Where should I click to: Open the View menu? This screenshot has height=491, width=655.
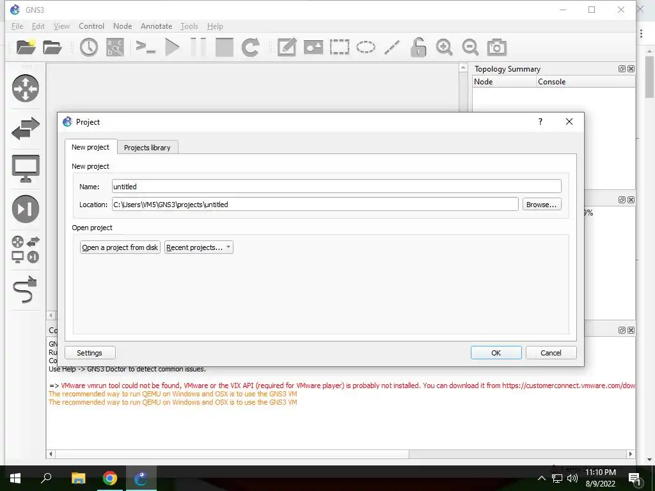pyautogui.click(x=61, y=26)
